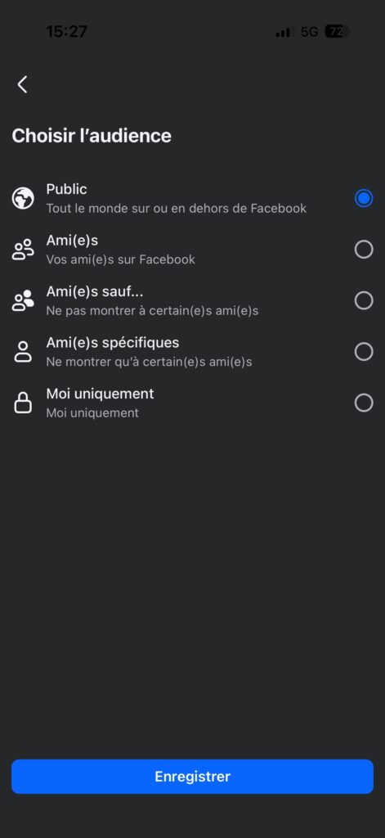Select the Ami(e)s radio button
This screenshot has height=838, width=385.
click(x=364, y=250)
